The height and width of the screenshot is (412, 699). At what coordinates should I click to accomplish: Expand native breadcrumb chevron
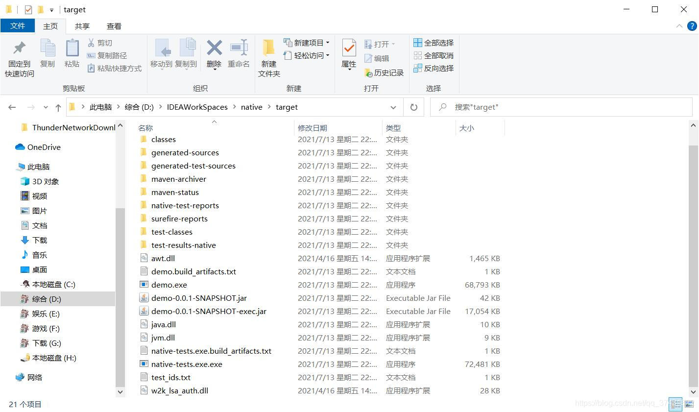(269, 107)
